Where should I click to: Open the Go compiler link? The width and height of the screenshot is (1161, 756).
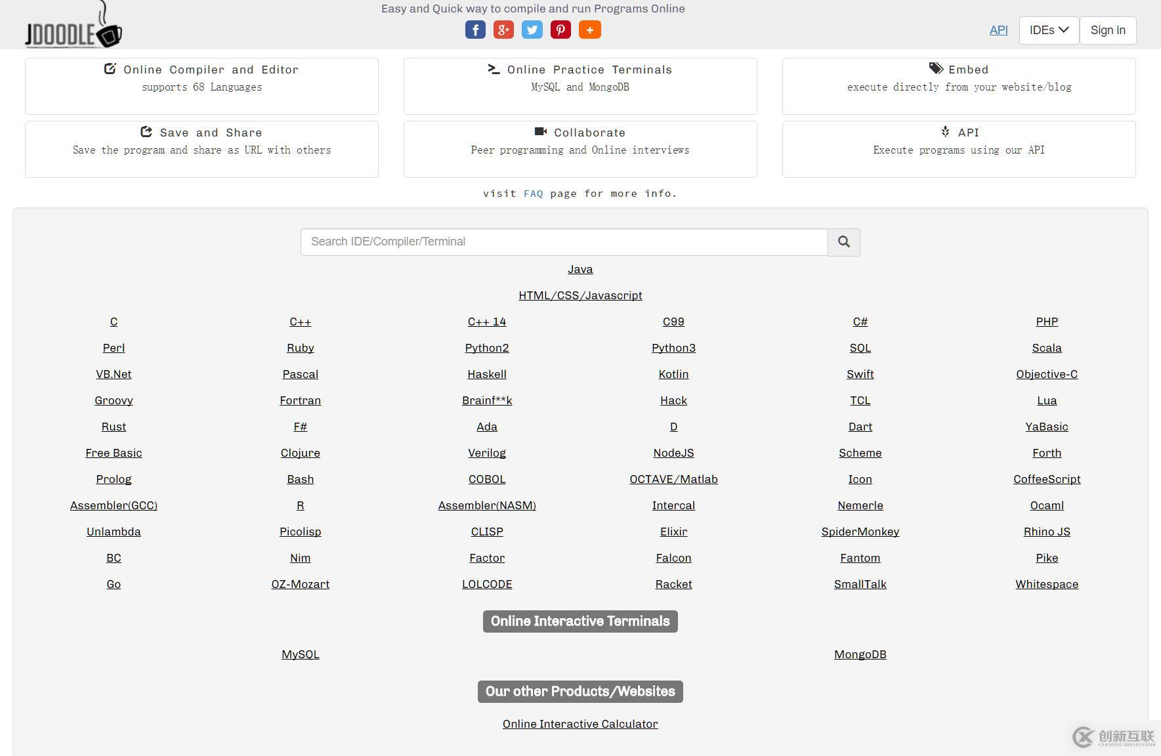coord(114,584)
